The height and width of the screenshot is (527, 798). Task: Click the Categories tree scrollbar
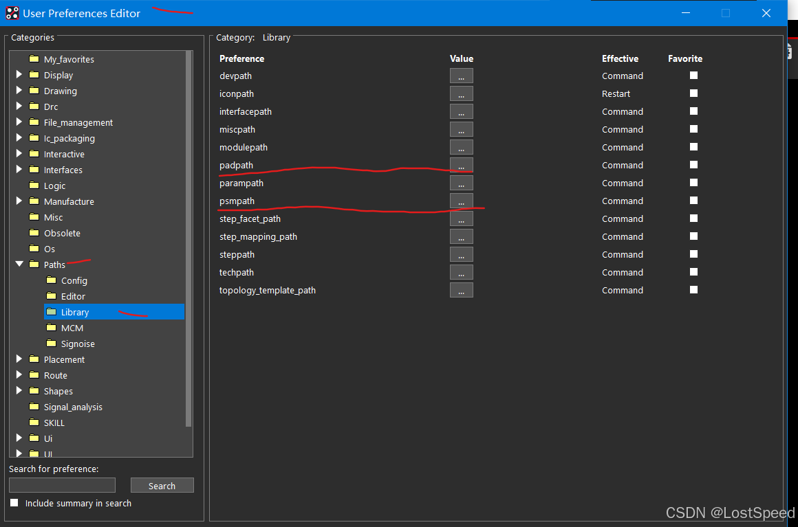tap(188, 239)
